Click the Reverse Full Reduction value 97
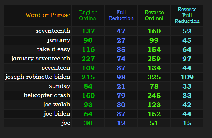The height and width of the screenshot is (138, 212). [x=187, y=59]
